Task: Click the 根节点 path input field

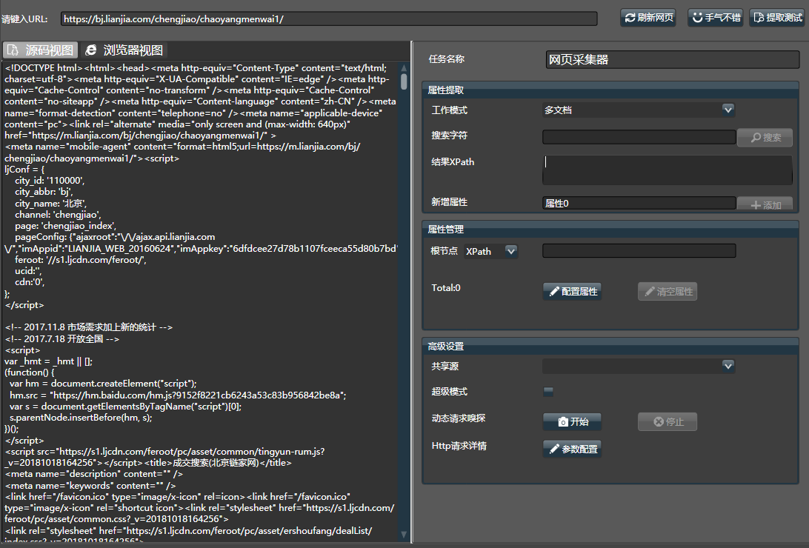Action: [x=639, y=251]
